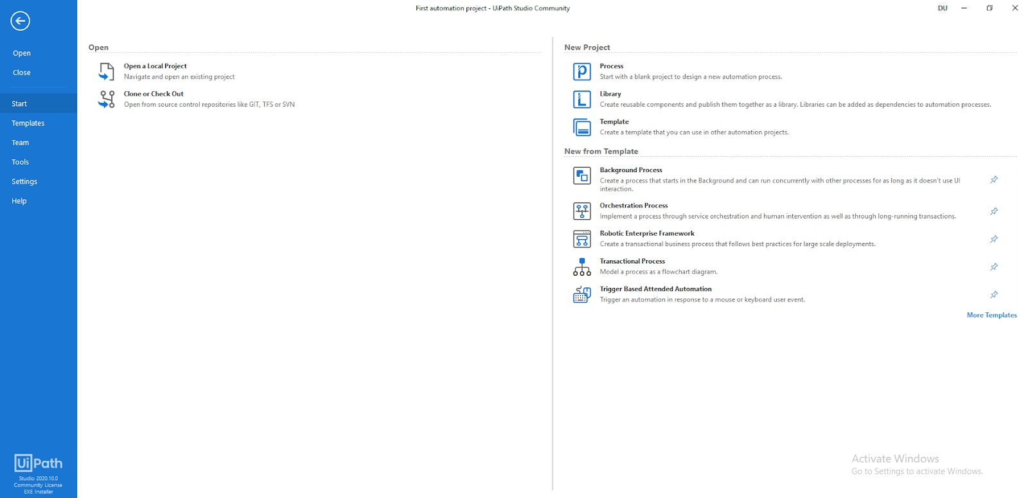Click 'Trigger an automation in response' description
Screen dimensions: 1028x498
pyautogui.click(x=702, y=300)
